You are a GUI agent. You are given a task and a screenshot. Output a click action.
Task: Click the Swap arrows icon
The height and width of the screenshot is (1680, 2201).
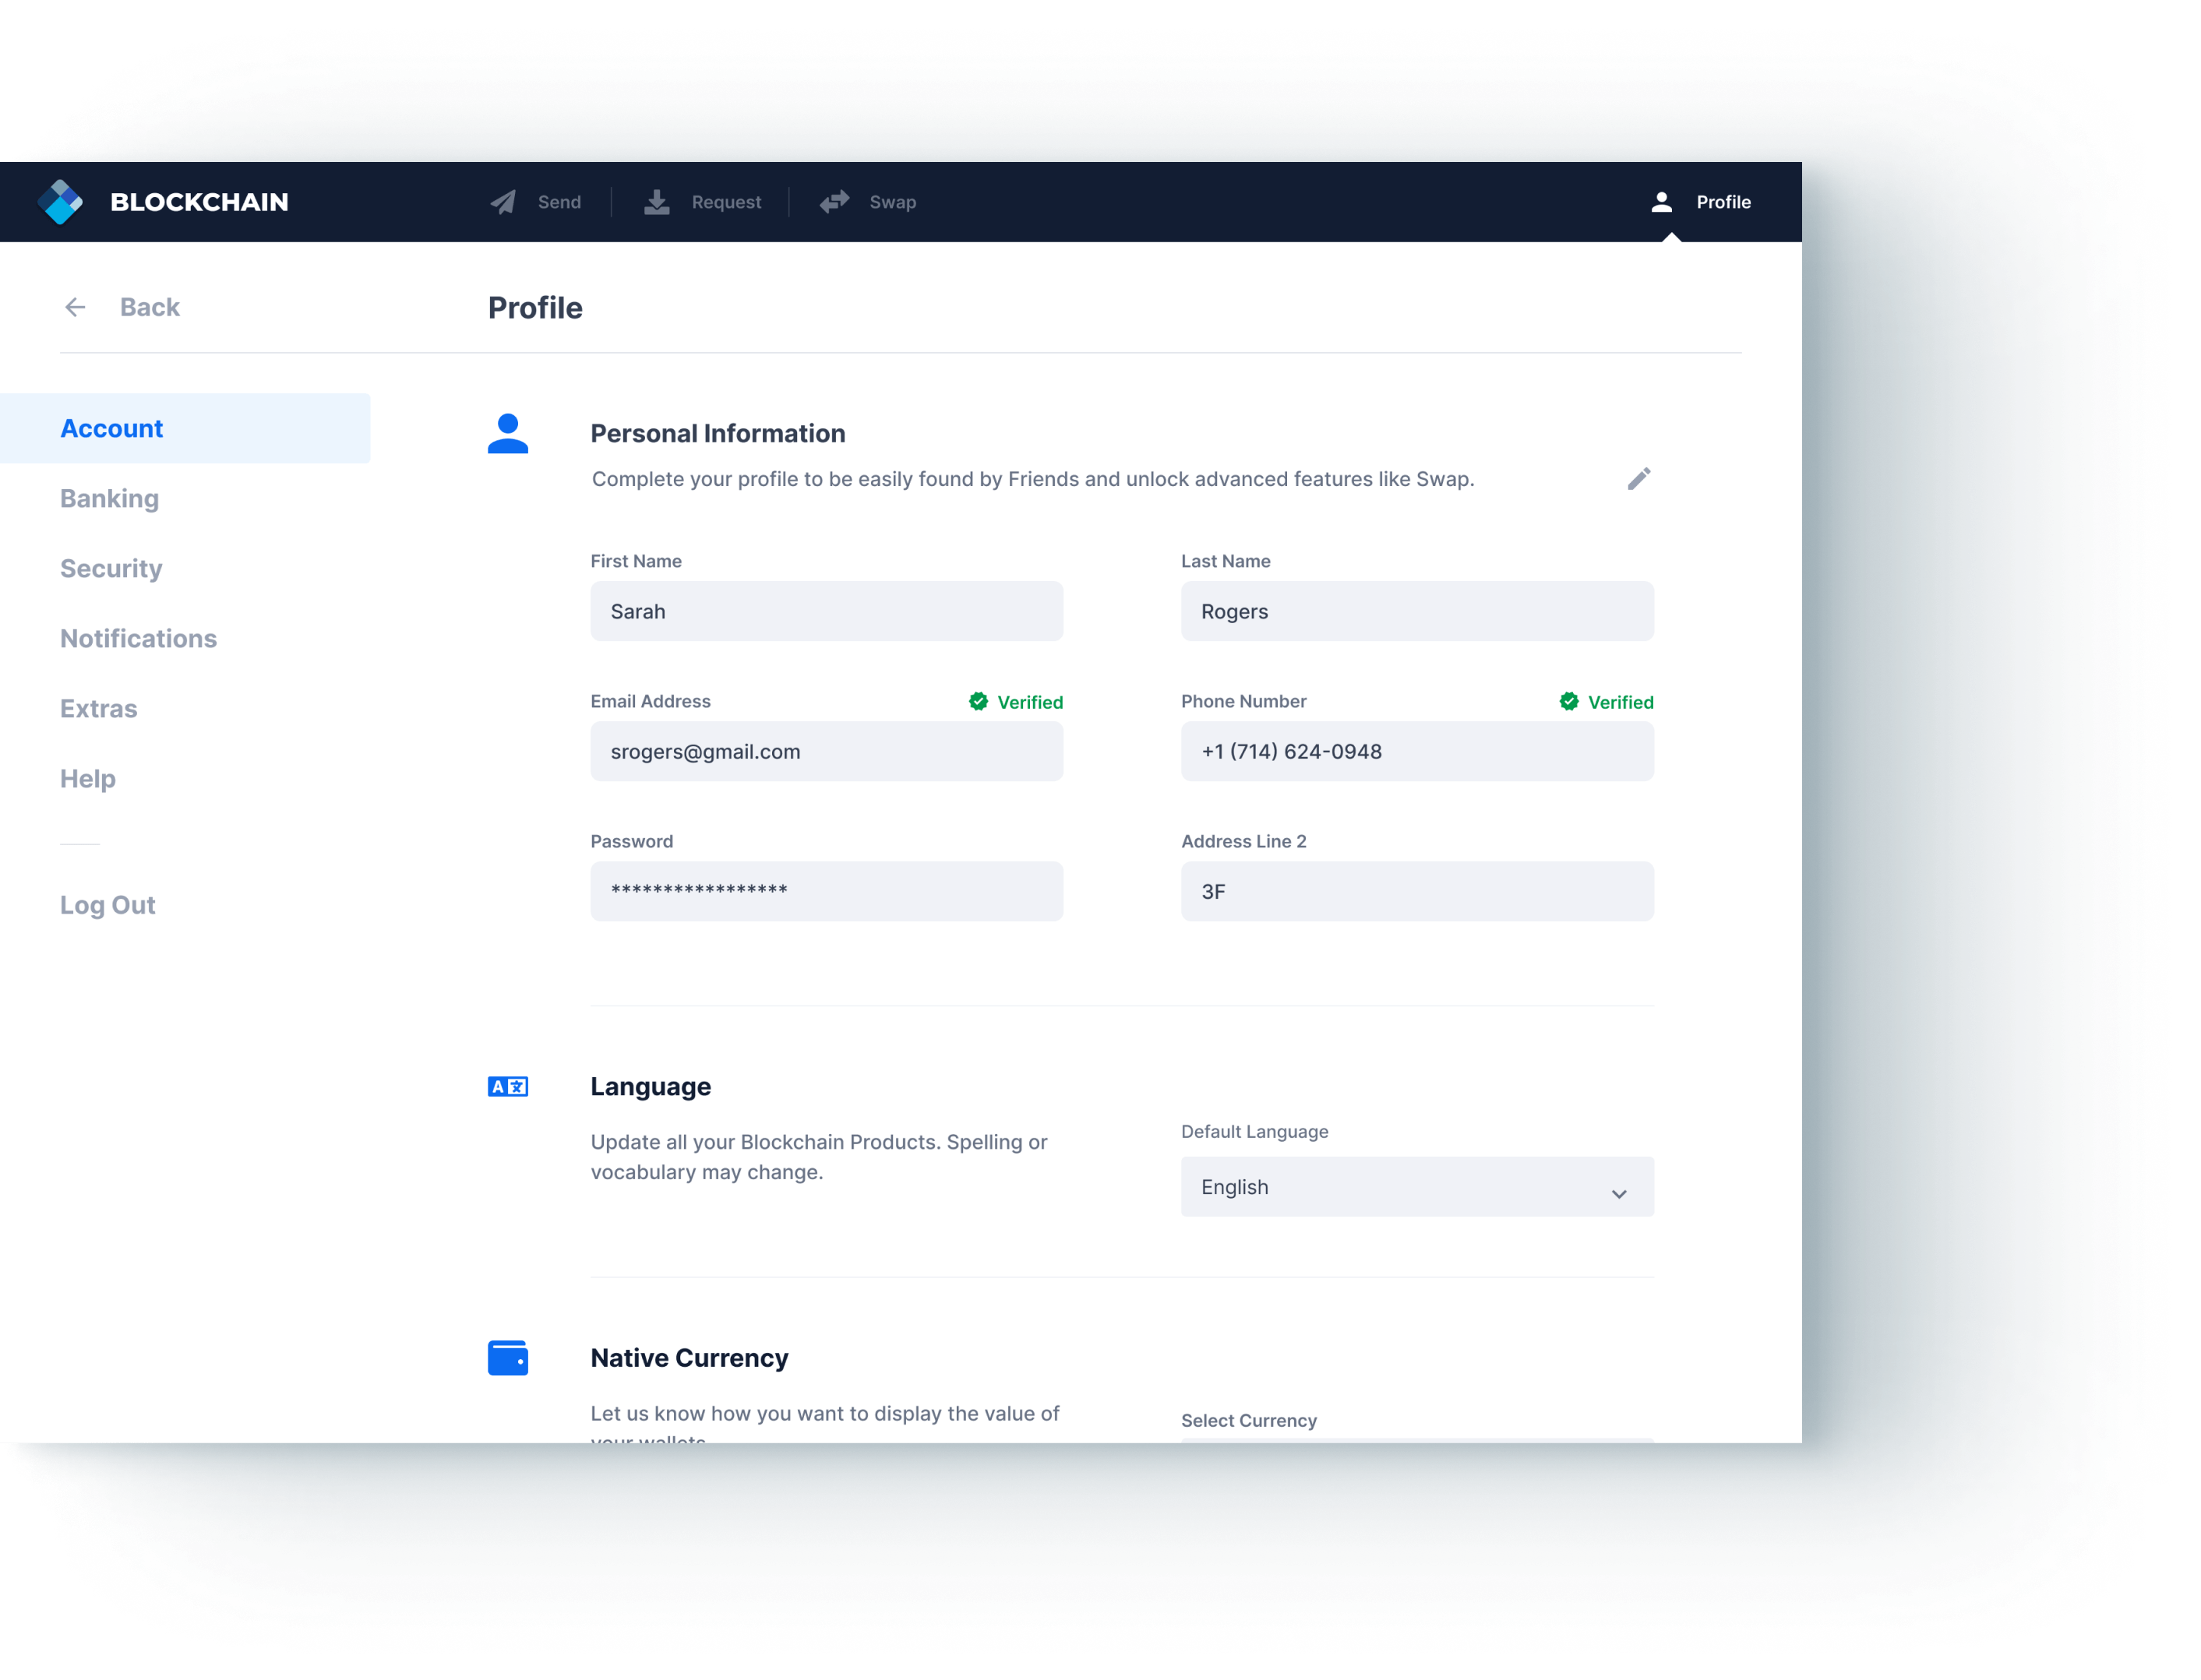coord(834,202)
